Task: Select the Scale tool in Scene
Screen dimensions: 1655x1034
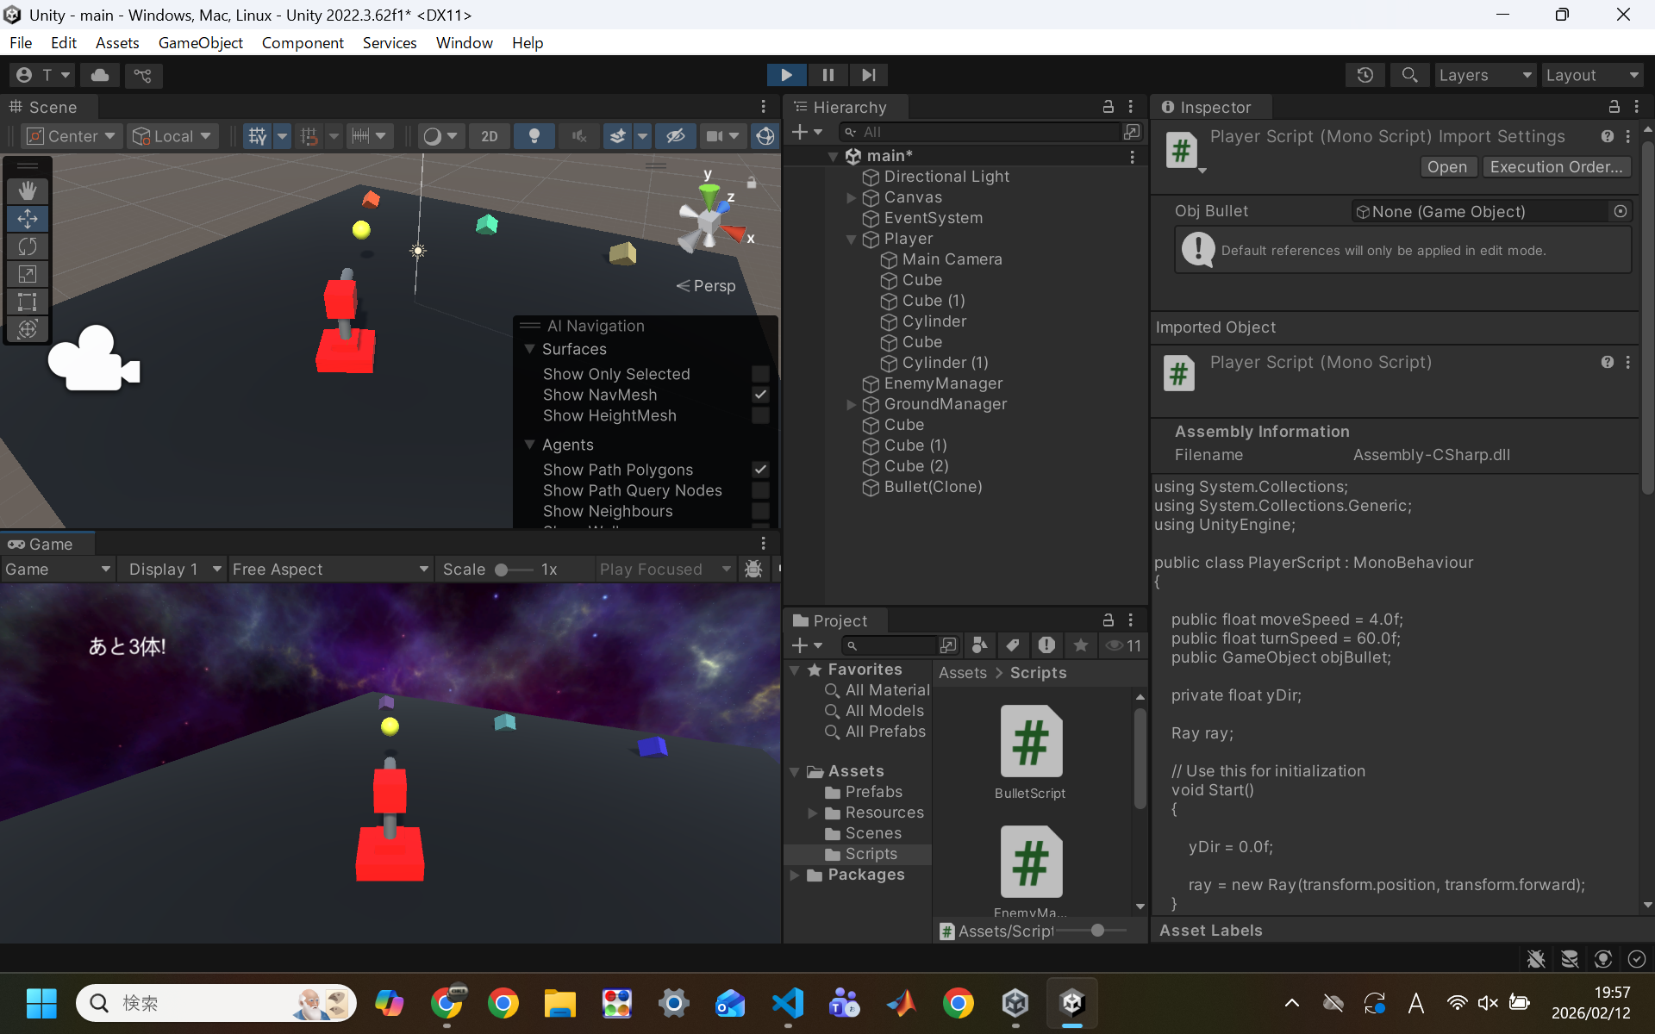Action: pyautogui.click(x=28, y=274)
